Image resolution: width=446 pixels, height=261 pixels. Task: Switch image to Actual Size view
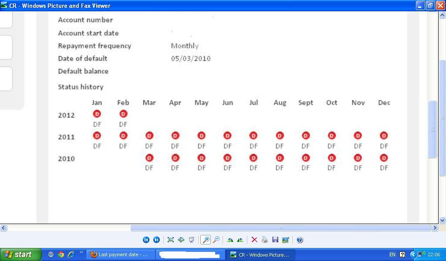[x=181, y=240]
